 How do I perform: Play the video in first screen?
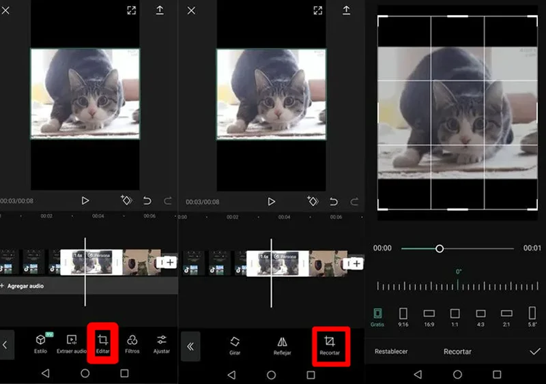point(85,201)
